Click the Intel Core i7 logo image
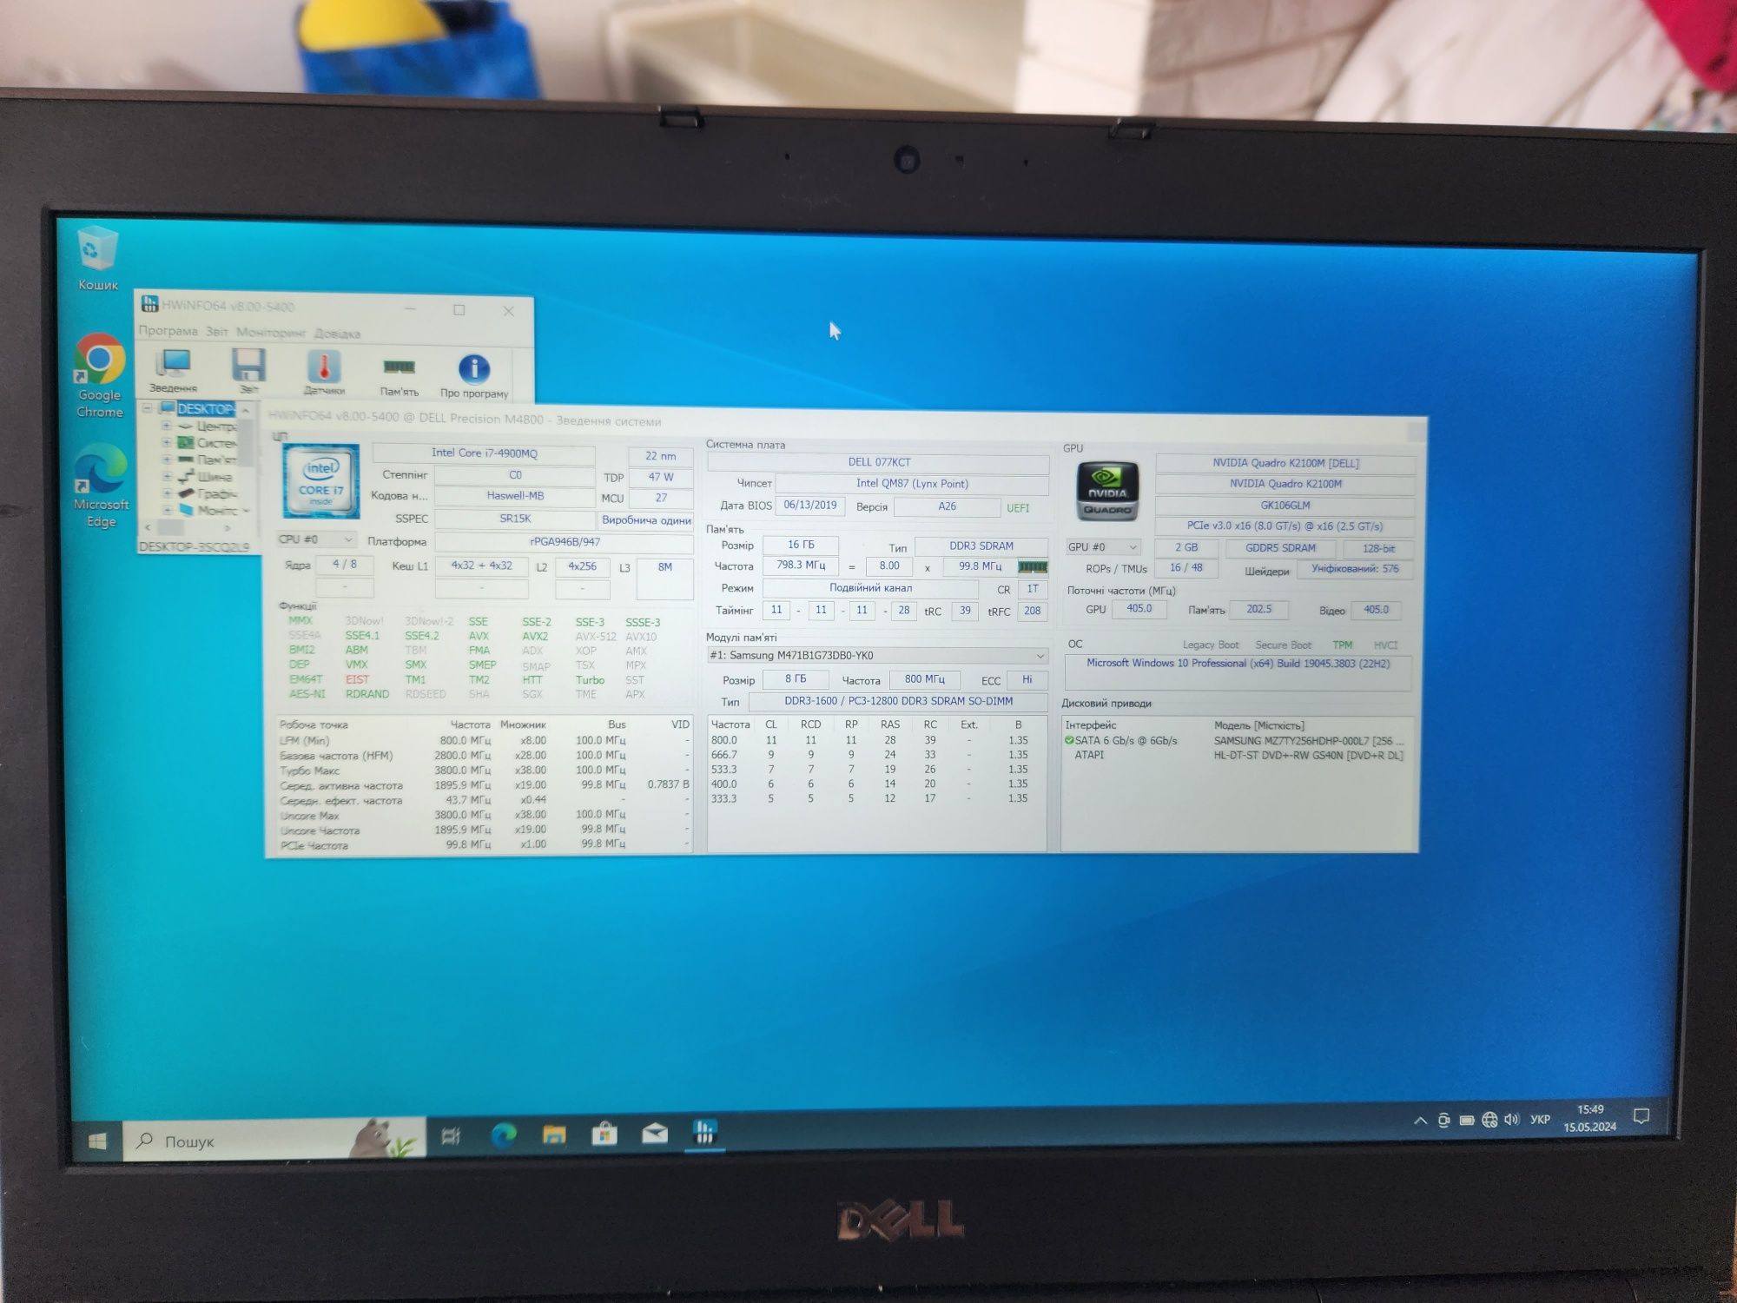This screenshot has width=1737, height=1303. pos(320,481)
